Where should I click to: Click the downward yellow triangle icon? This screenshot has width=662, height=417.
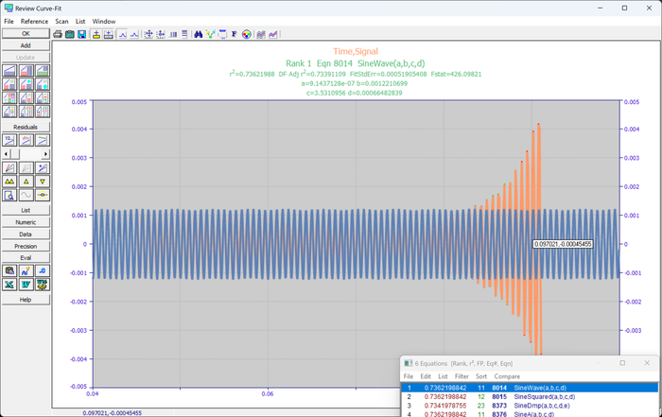pos(43,182)
